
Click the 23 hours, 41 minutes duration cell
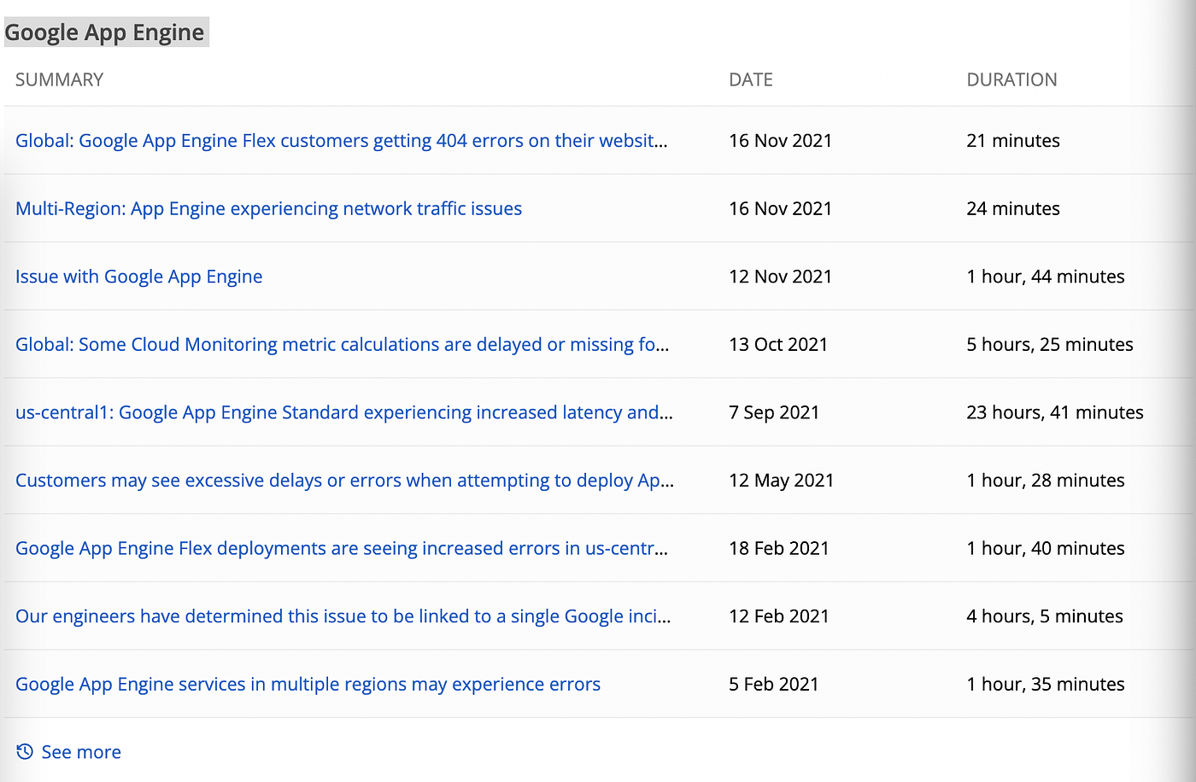pyautogui.click(x=1054, y=412)
